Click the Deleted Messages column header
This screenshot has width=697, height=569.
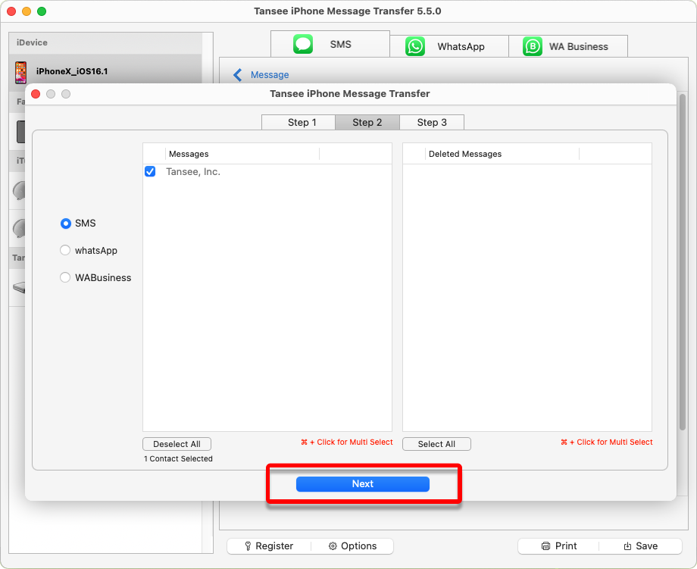pos(502,154)
